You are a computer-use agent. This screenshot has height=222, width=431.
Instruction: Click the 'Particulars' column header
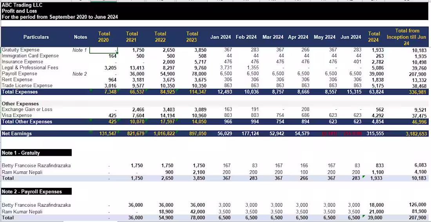36,37
